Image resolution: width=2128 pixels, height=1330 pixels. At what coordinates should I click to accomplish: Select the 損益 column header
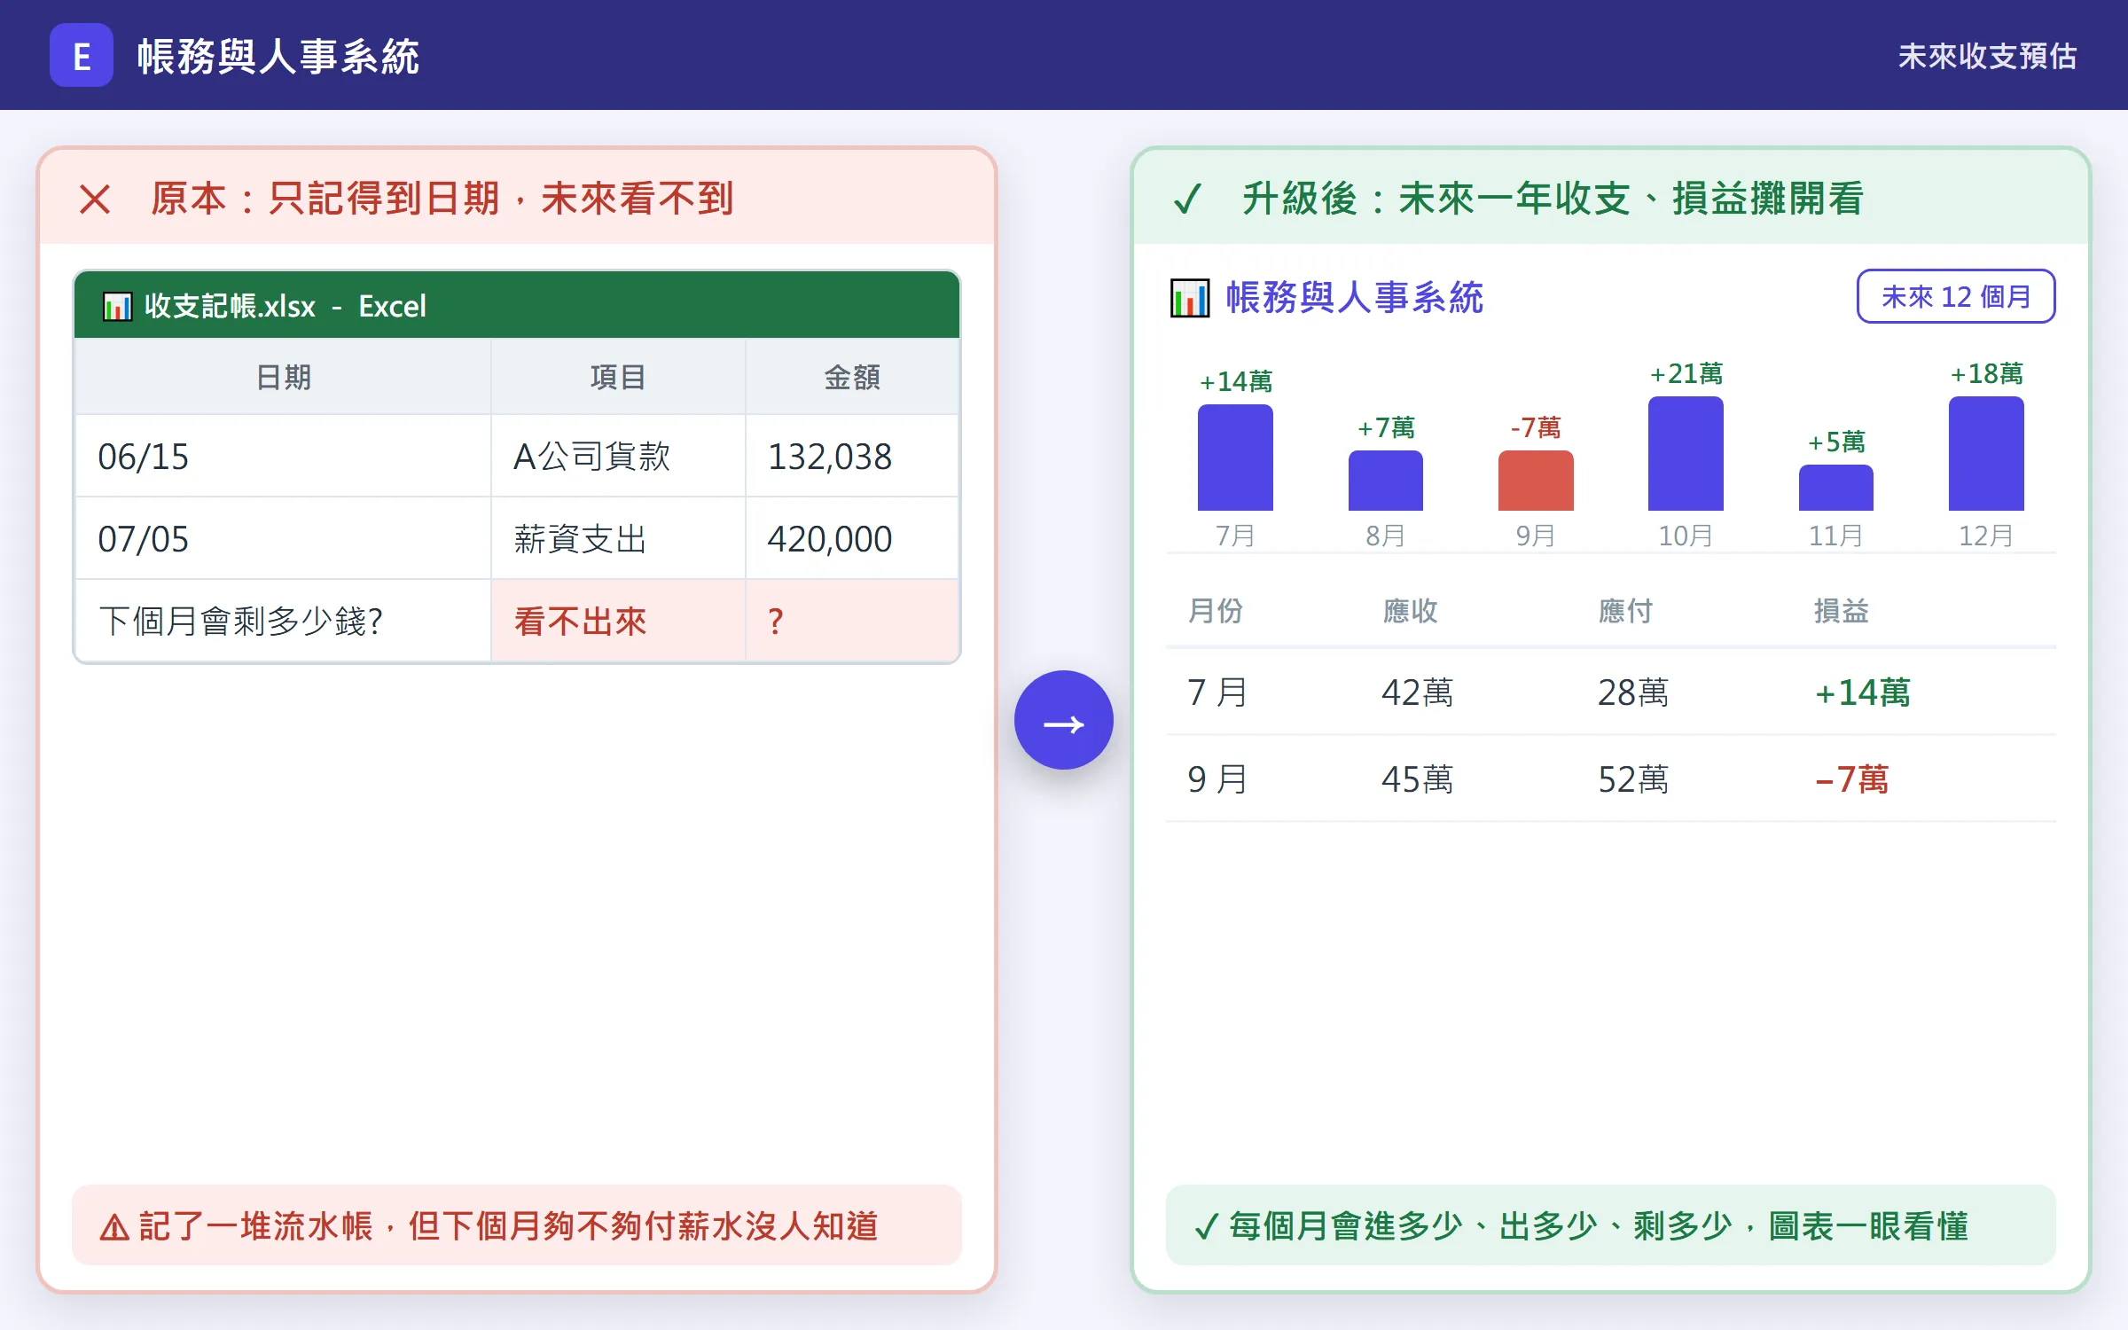1841,611
